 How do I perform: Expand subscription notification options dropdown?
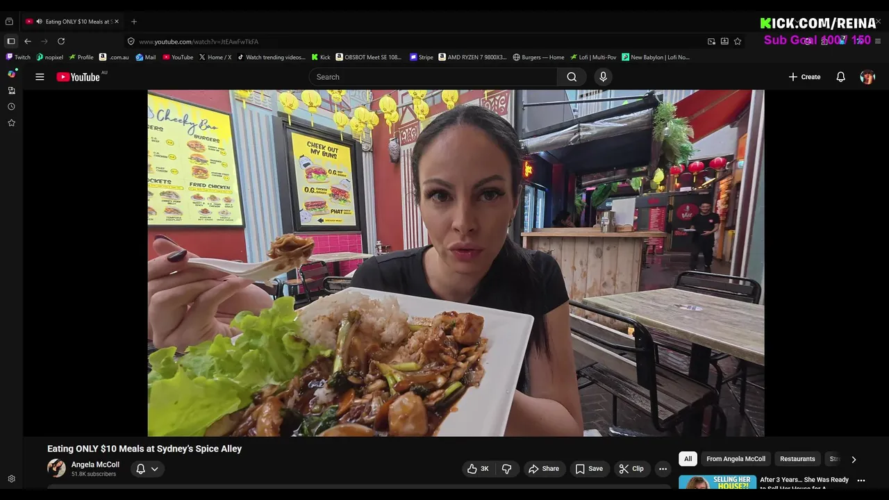point(147,469)
